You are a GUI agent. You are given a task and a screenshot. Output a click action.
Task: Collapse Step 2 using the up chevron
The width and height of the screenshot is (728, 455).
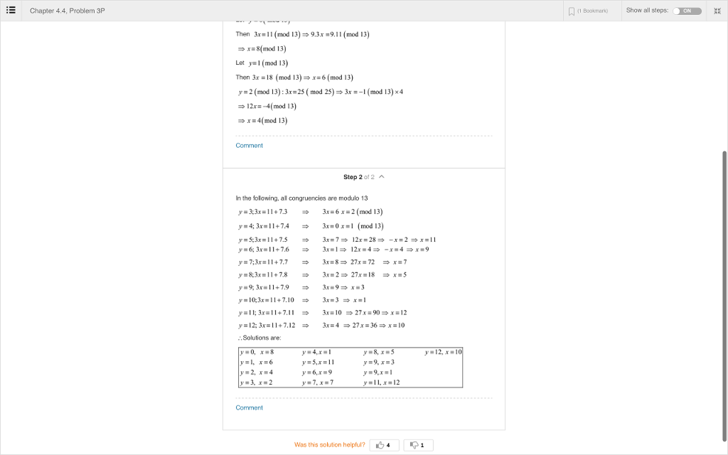tap(382, 176)
